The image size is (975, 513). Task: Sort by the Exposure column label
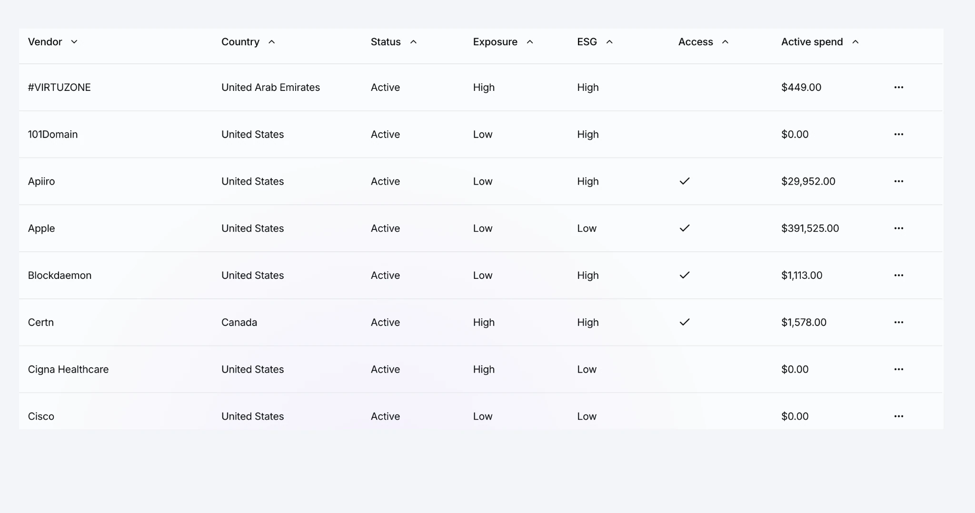495,42
